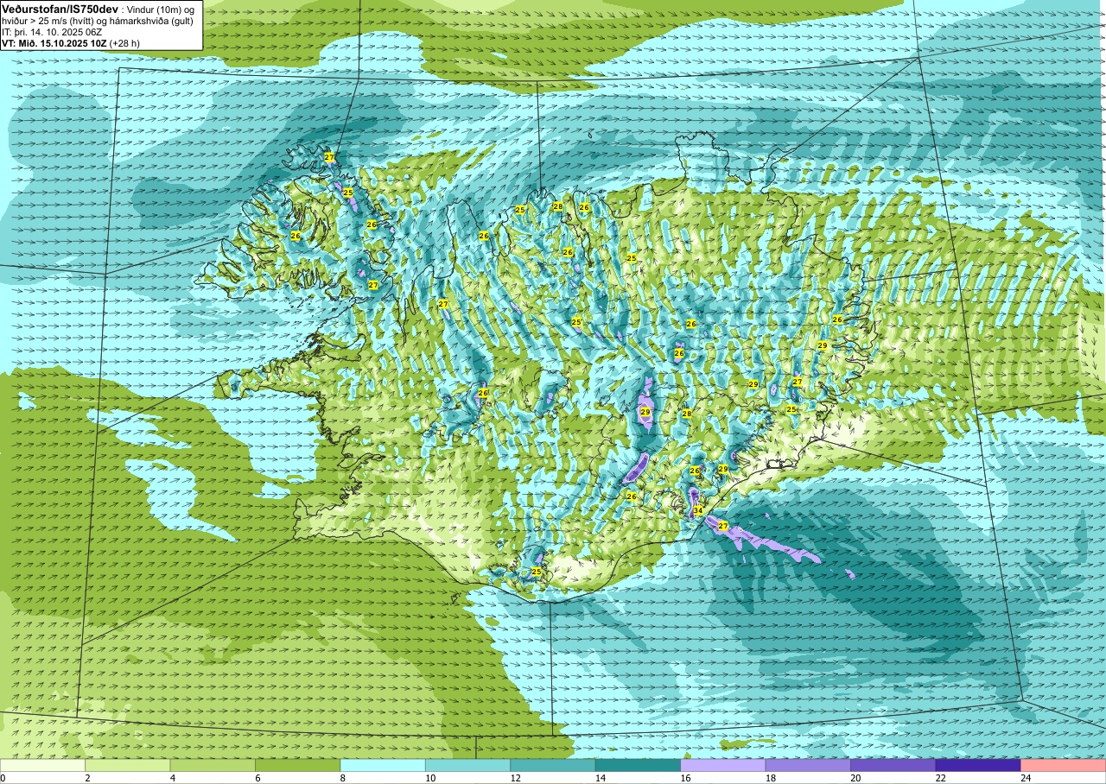The width and height of the screenshot is (1106, 784).
Task: Click the 12–14 m/s teal legend swatch
Action: (553, 765)
